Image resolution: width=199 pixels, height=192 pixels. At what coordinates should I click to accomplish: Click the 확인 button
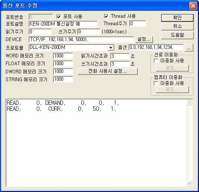(177, 18)
